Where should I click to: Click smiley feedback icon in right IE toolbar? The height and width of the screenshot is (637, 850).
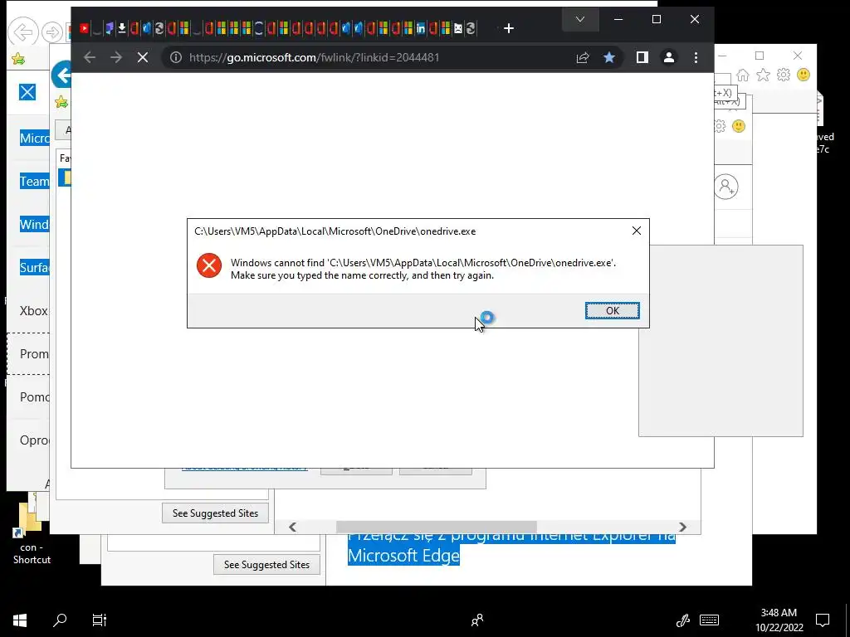coord(804,75)
